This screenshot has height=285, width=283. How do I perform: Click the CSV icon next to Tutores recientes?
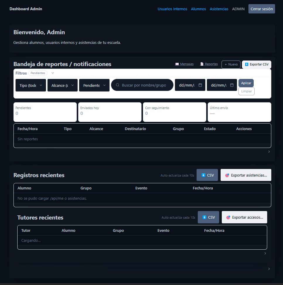click(x=205, y=217)
